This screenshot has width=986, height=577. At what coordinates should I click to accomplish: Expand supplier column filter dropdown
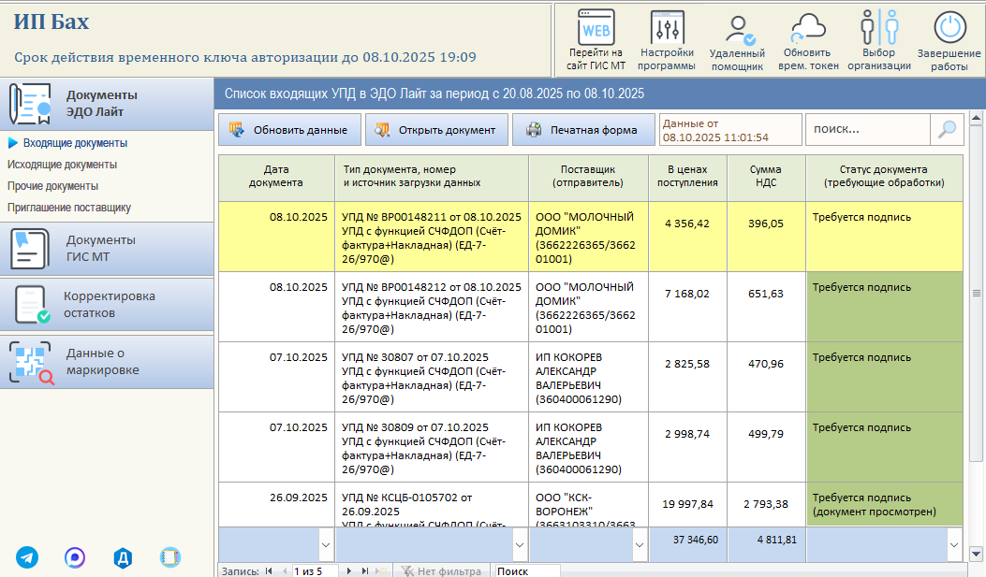pyautogui.click(x=640, y=544)
